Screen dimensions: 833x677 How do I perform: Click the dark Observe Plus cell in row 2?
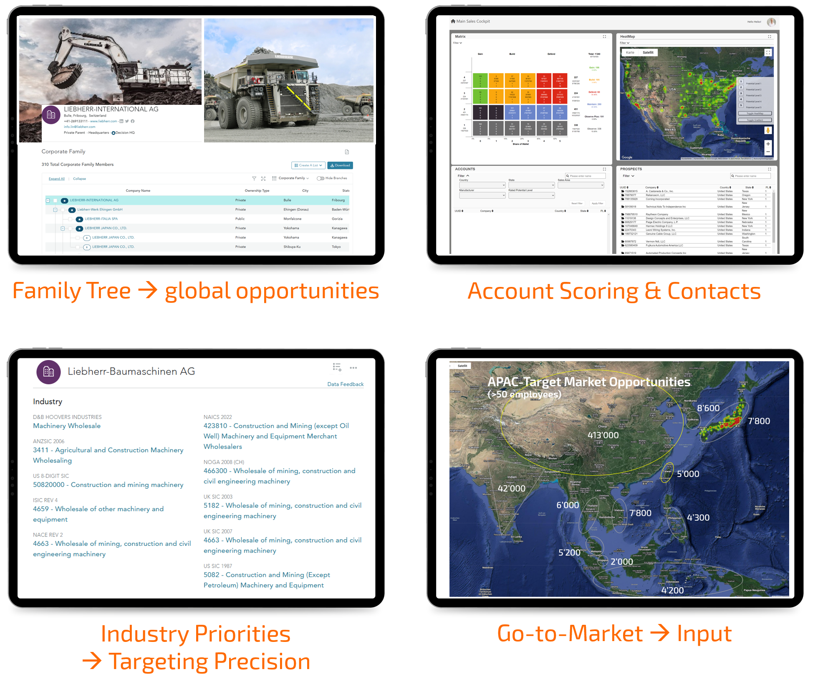pyautogui.click(x=480, y=112)
